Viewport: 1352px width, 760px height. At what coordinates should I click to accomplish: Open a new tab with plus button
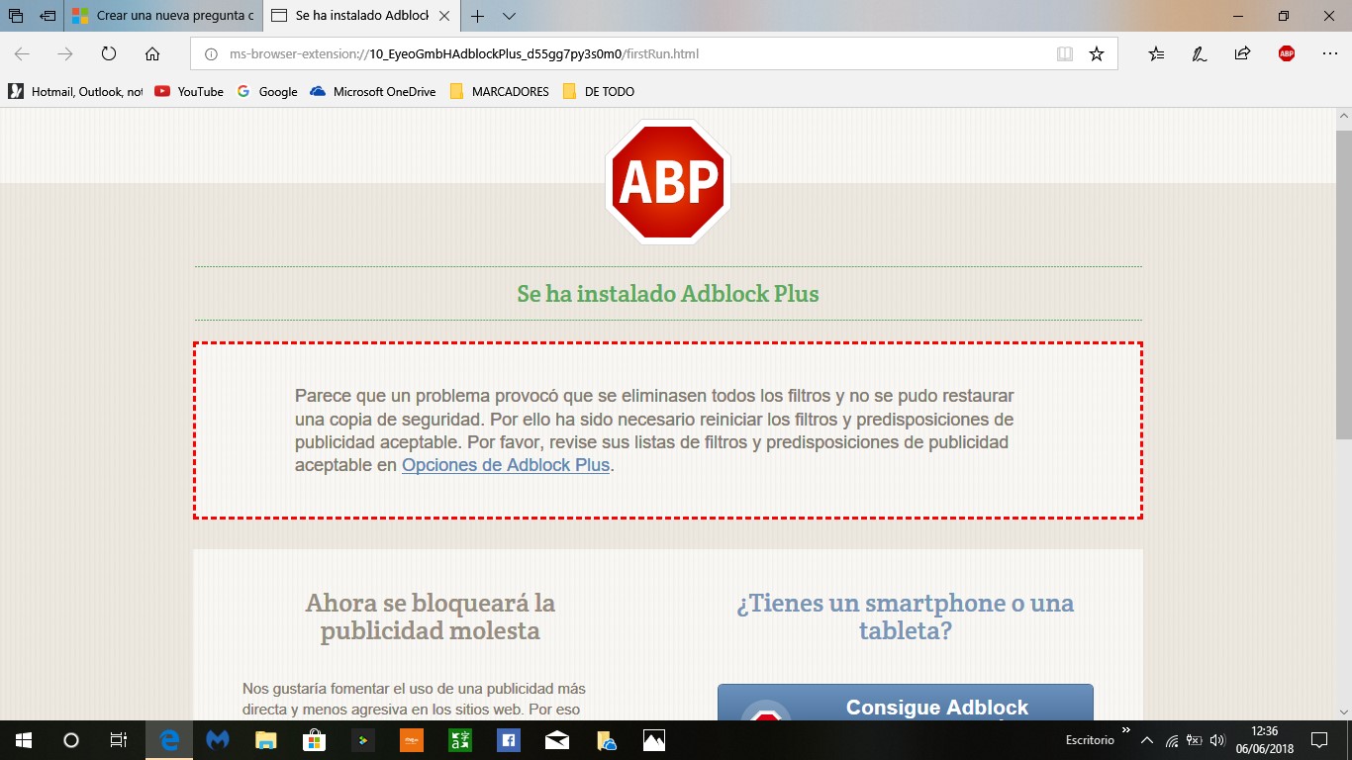[478, 16]
